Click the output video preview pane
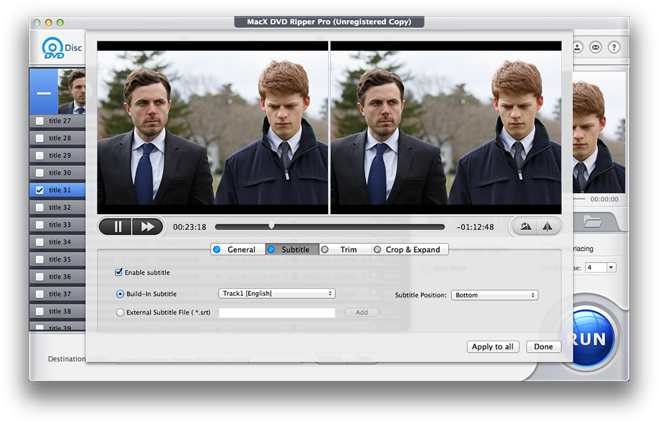Screen dimensions: 658x422 (446, 127)
